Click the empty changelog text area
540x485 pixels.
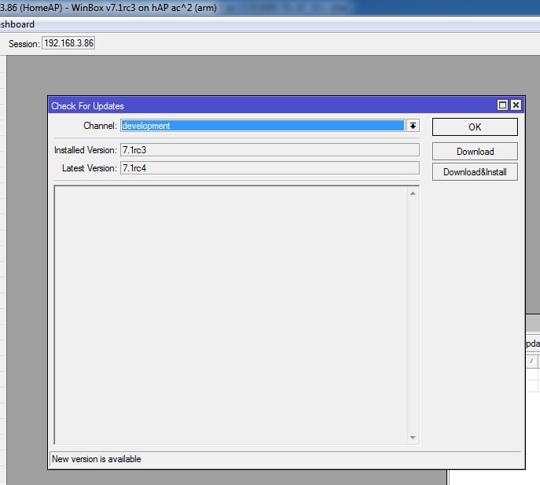pos(230,315)
